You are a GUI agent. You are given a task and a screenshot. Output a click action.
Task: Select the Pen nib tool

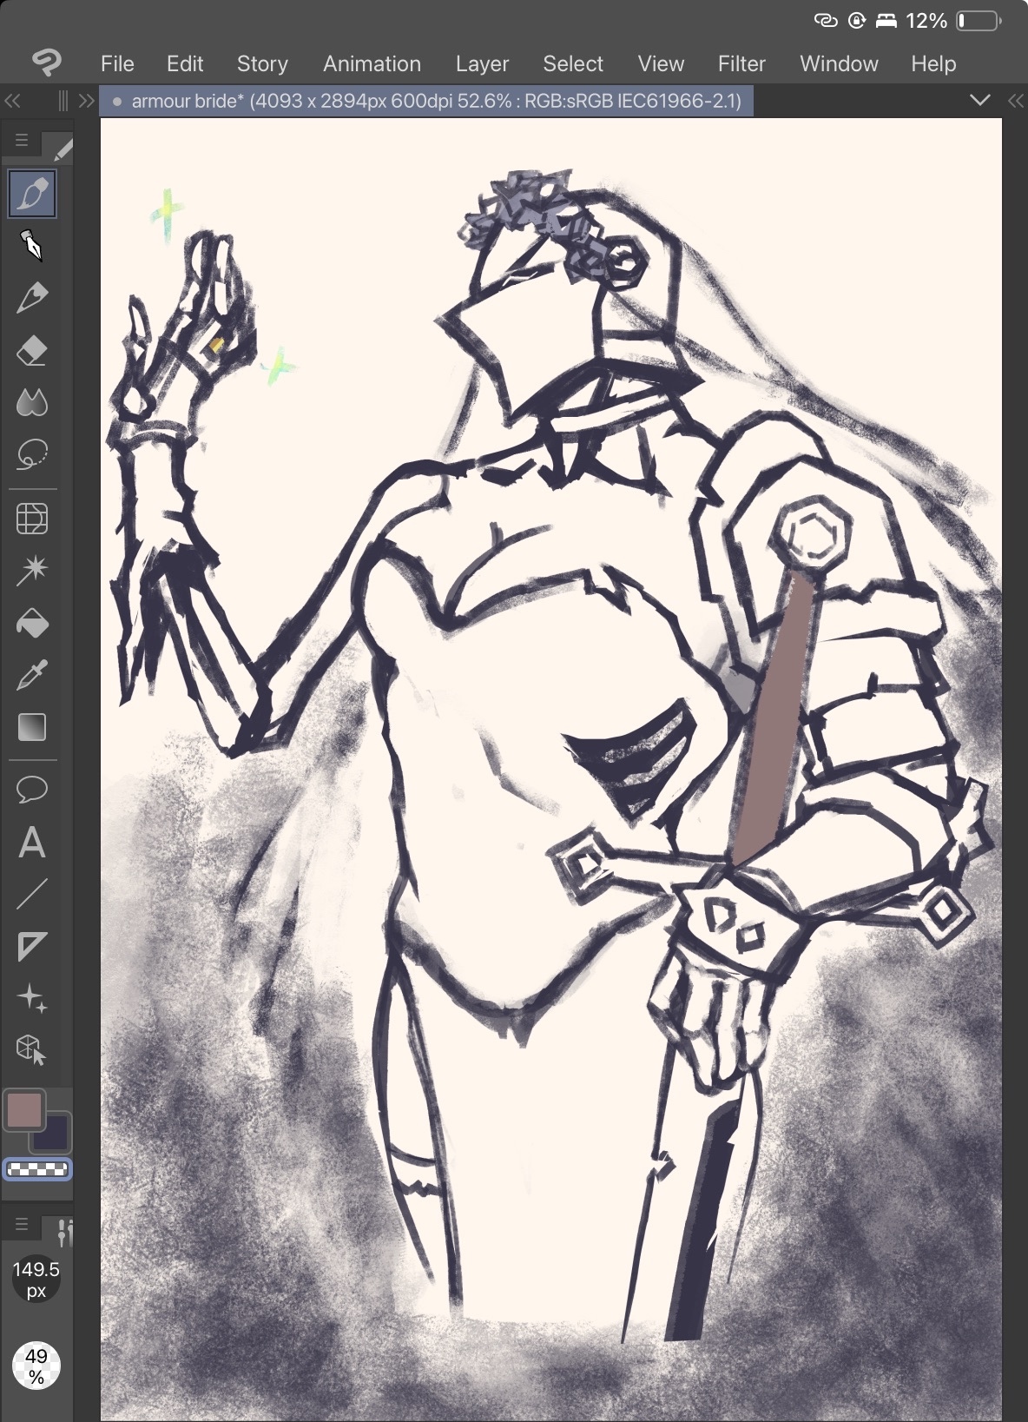32,246
